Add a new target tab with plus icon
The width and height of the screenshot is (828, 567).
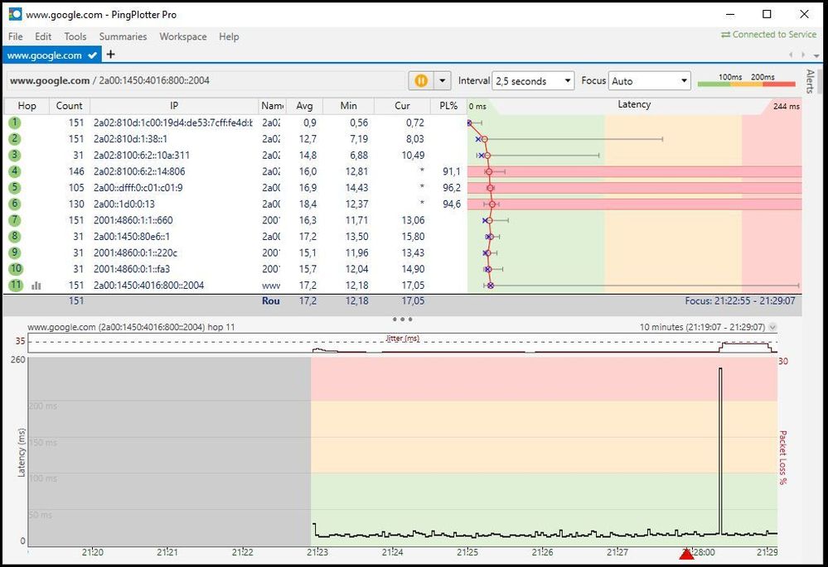[110, 55]
